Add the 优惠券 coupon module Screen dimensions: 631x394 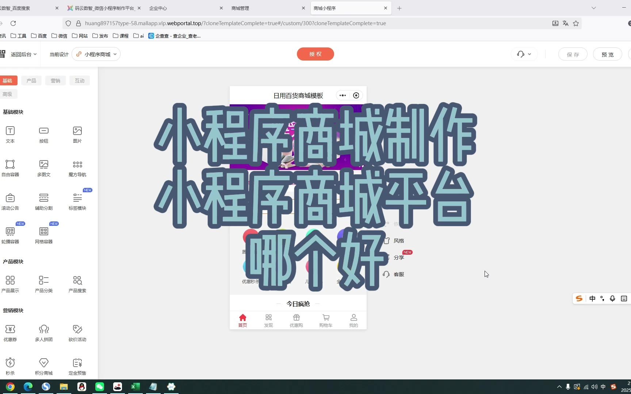coord(10,333)
